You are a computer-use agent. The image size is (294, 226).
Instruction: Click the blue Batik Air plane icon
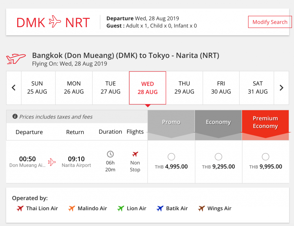[x=160, y=208]
